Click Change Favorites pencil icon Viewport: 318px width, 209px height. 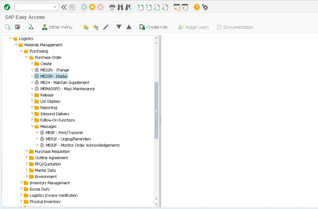click(x=106, y=27)
